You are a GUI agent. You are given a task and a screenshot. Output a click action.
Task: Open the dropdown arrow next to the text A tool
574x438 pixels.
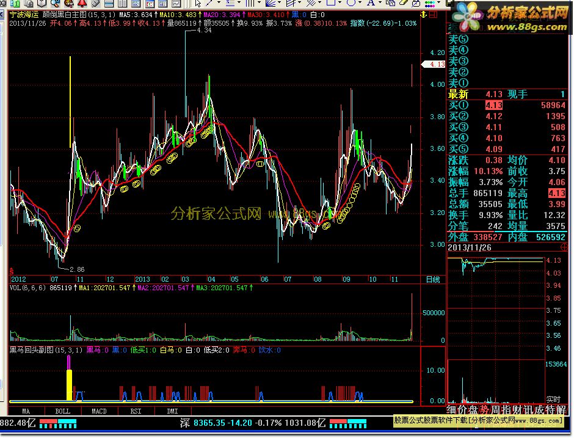(380, 3)
